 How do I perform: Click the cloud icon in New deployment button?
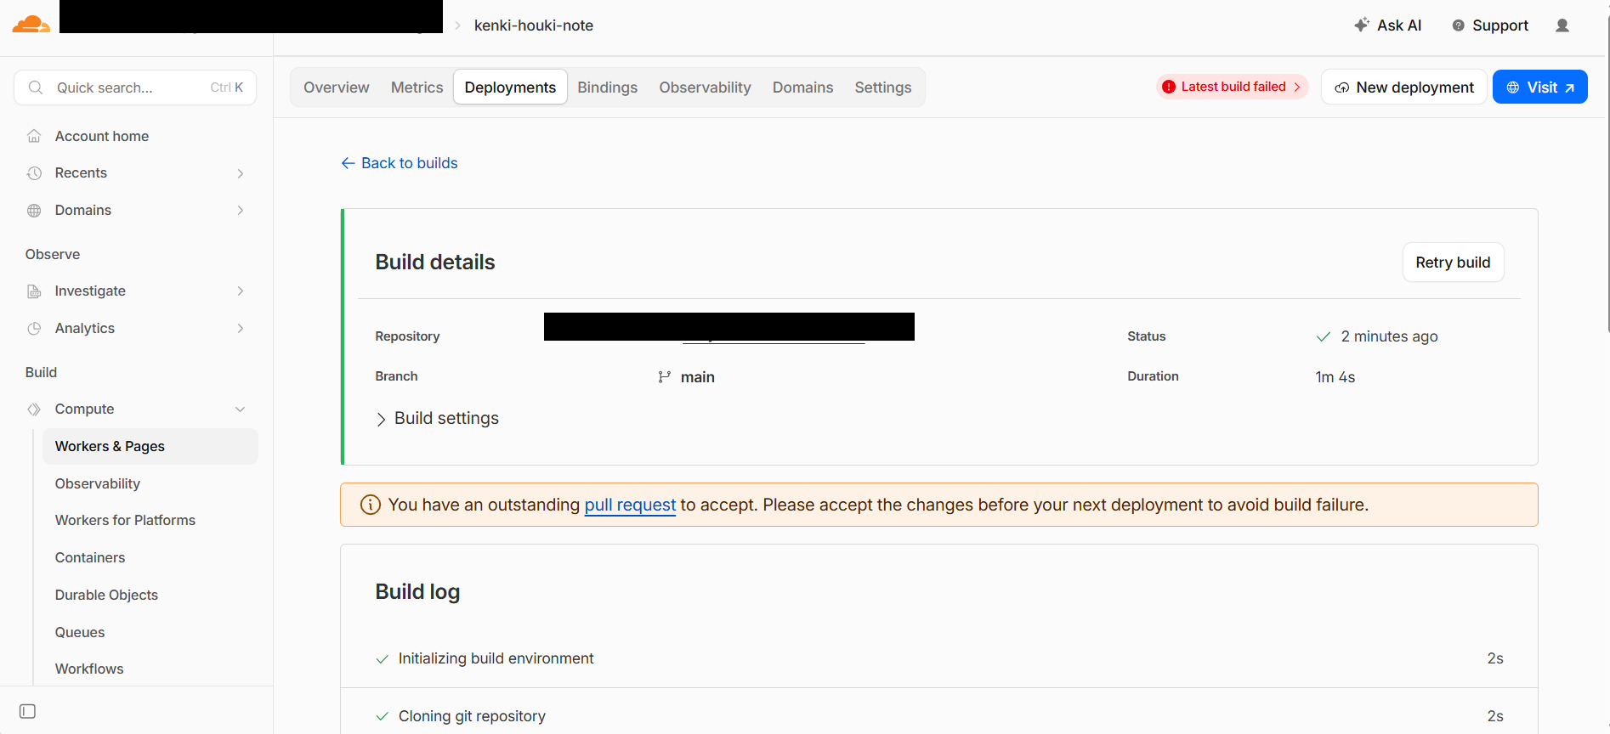pos(1342,88)
